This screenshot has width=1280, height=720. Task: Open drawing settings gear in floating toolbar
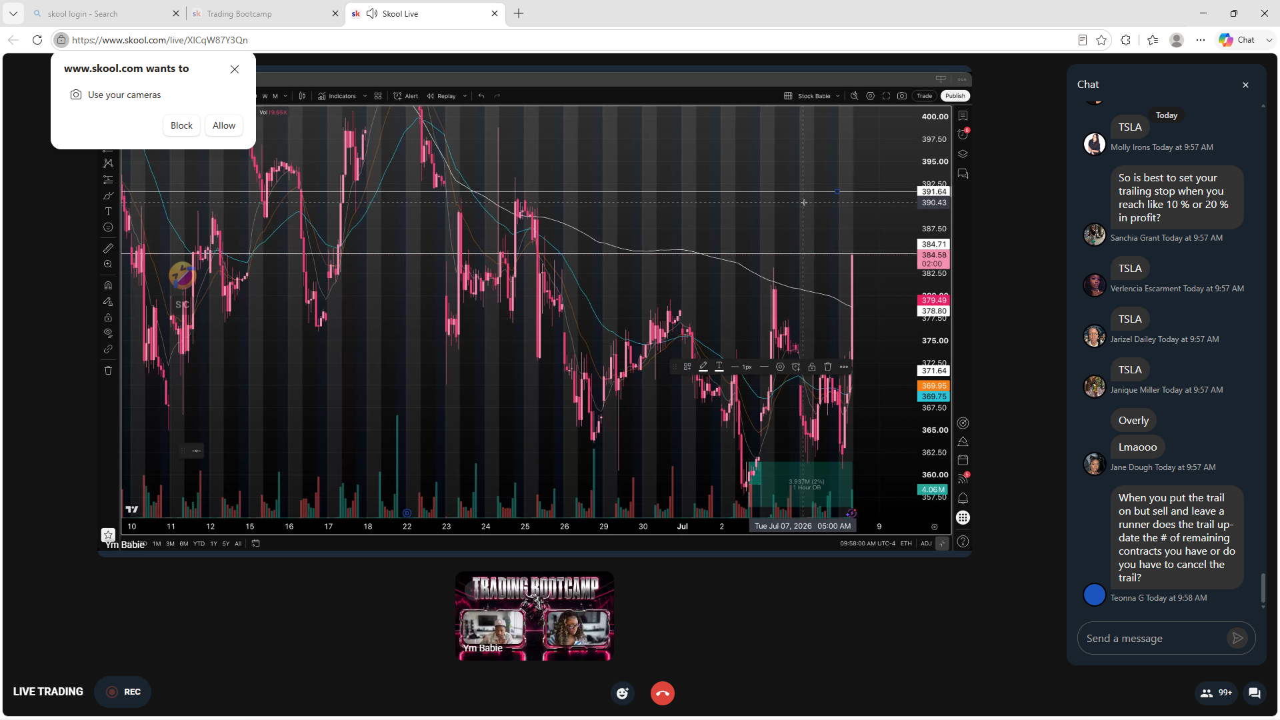(780, 367)
